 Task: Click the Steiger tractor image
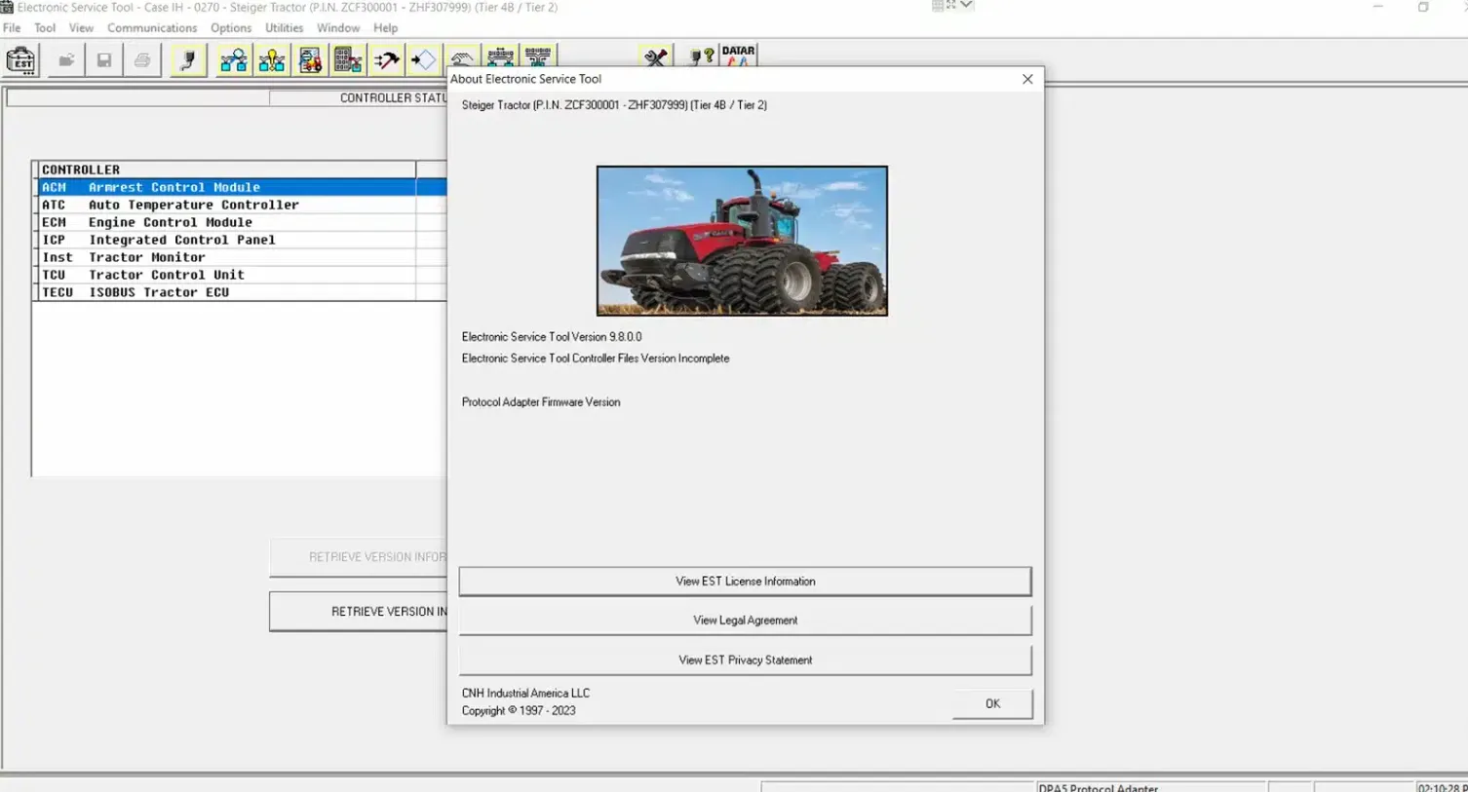tap(742, 241)
